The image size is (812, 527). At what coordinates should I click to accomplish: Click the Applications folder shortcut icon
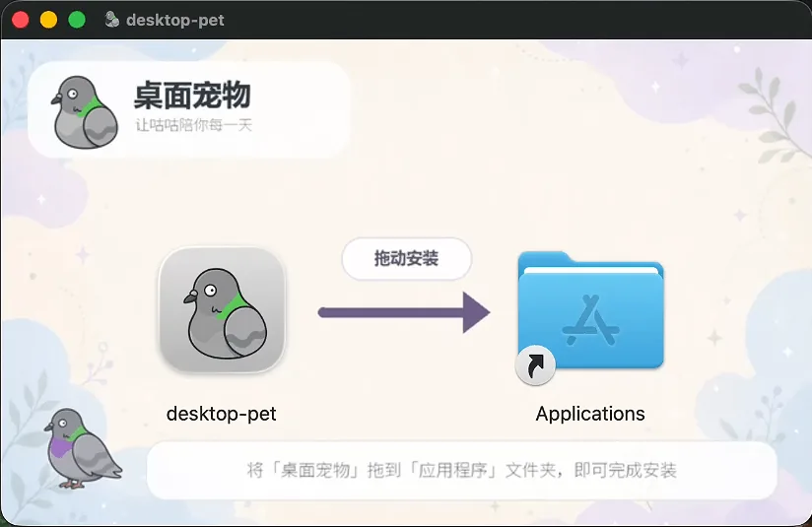(x=590, y=317)
